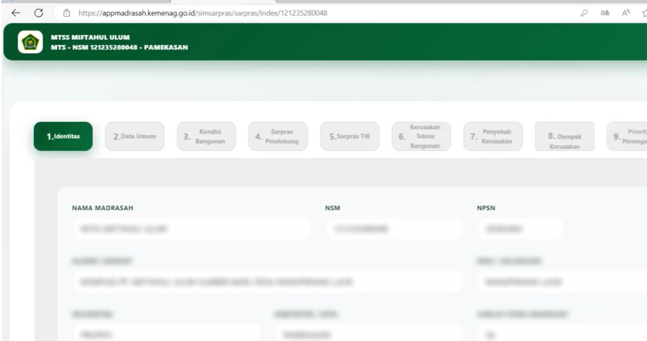Click the Kemenag logo in the header
The width and height of the screenshot is (647, 341).
pyautogui.click(x=30, y=42)
